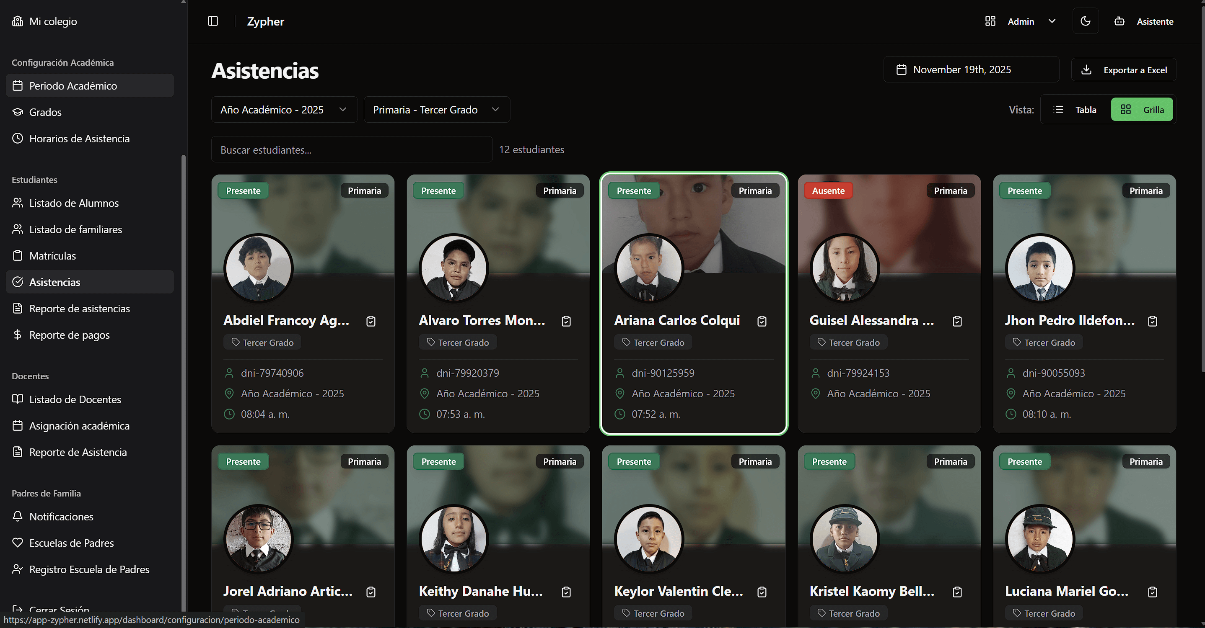Collapse the sidebar with the panel icon

coord(213,21)
